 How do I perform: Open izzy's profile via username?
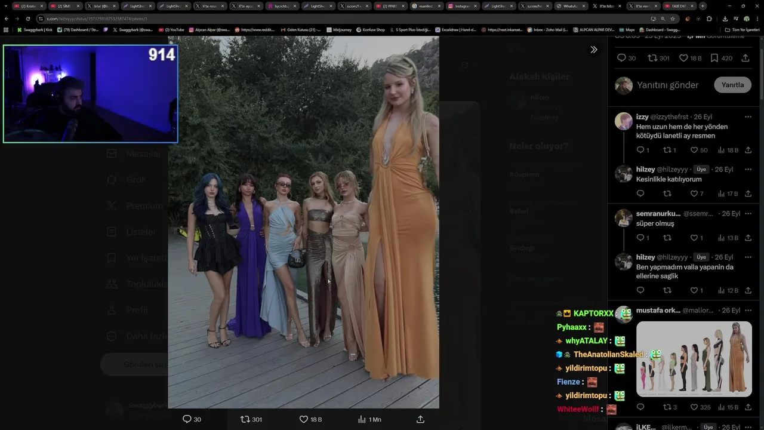click(669, 117)
